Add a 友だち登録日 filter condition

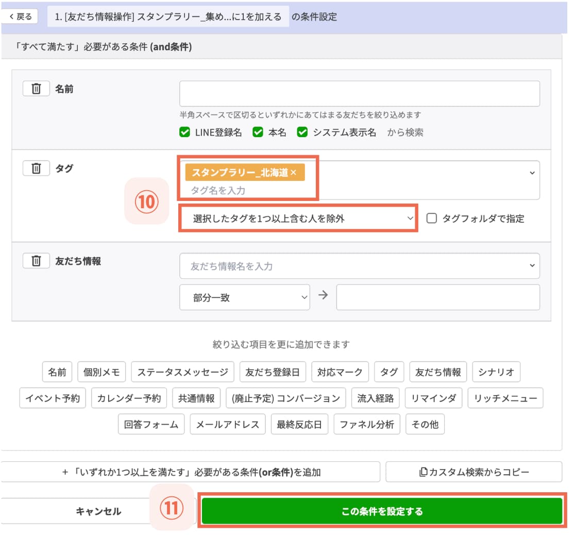point(273,371)
